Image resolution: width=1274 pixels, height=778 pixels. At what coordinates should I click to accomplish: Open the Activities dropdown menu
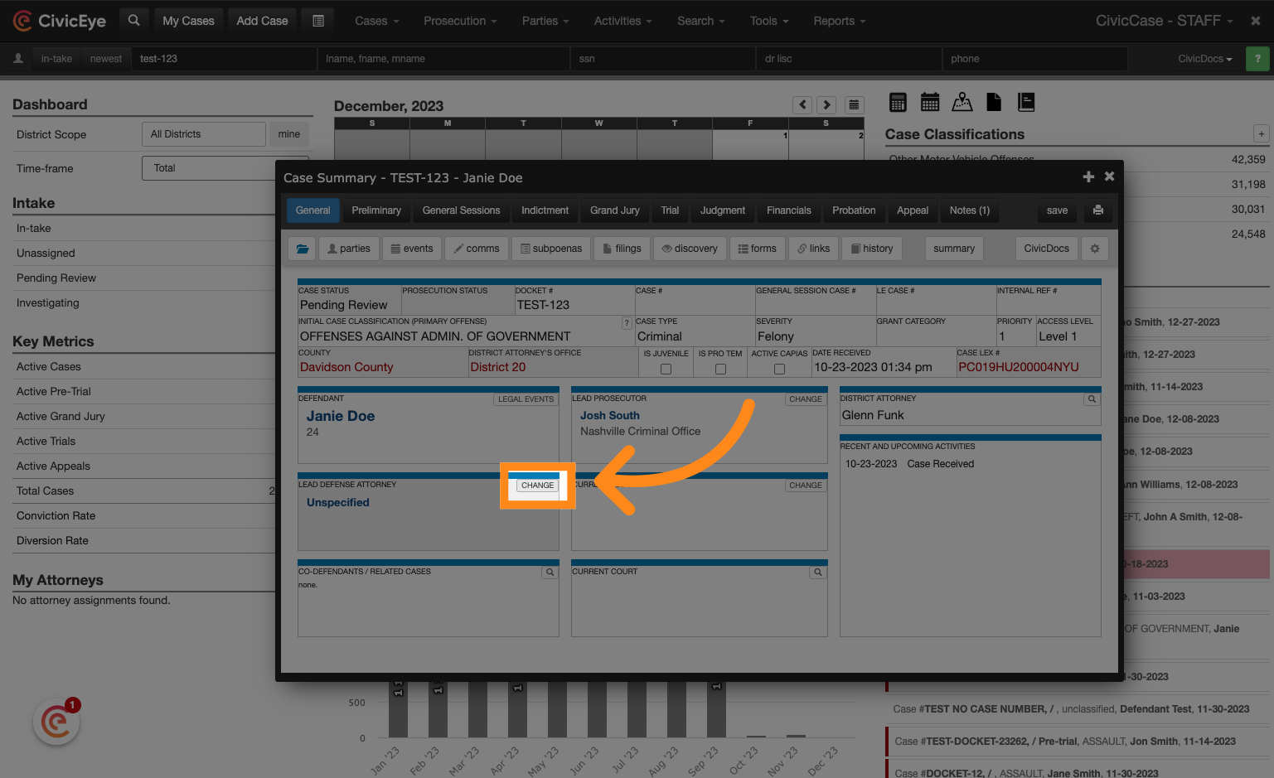click(x=623, y=21)
